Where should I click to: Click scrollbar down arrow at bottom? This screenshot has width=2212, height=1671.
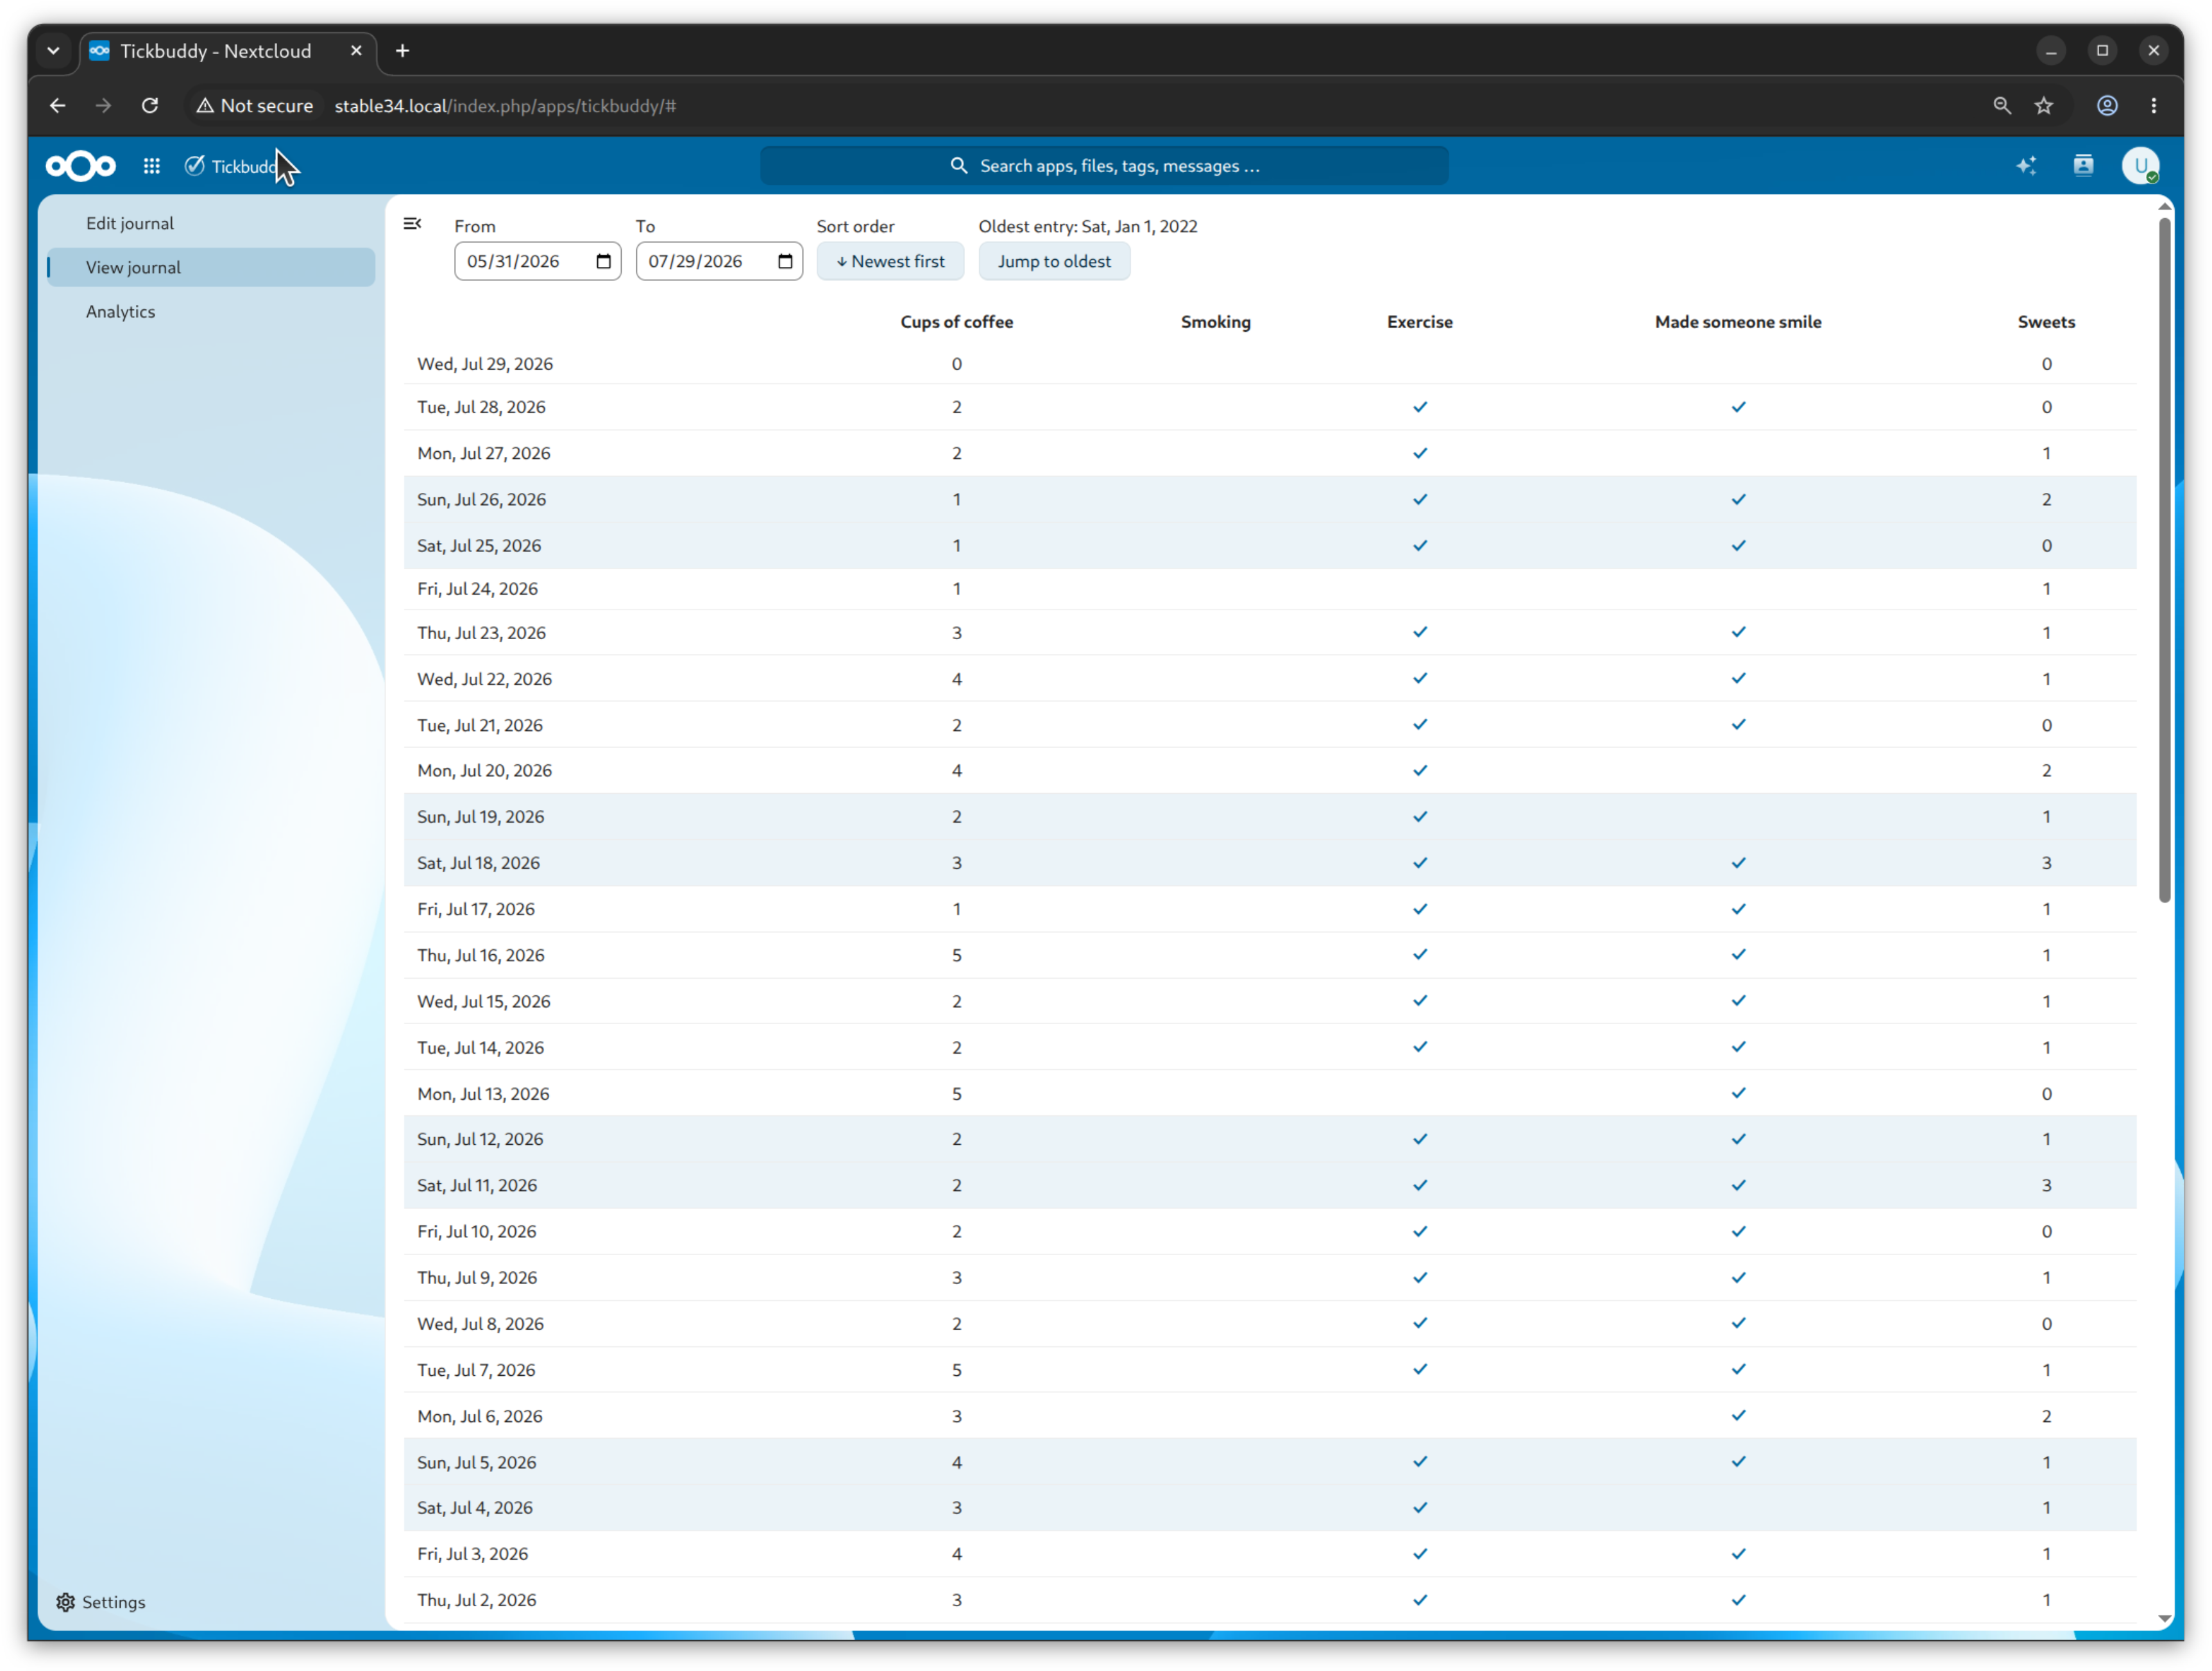point(2164,1618)
